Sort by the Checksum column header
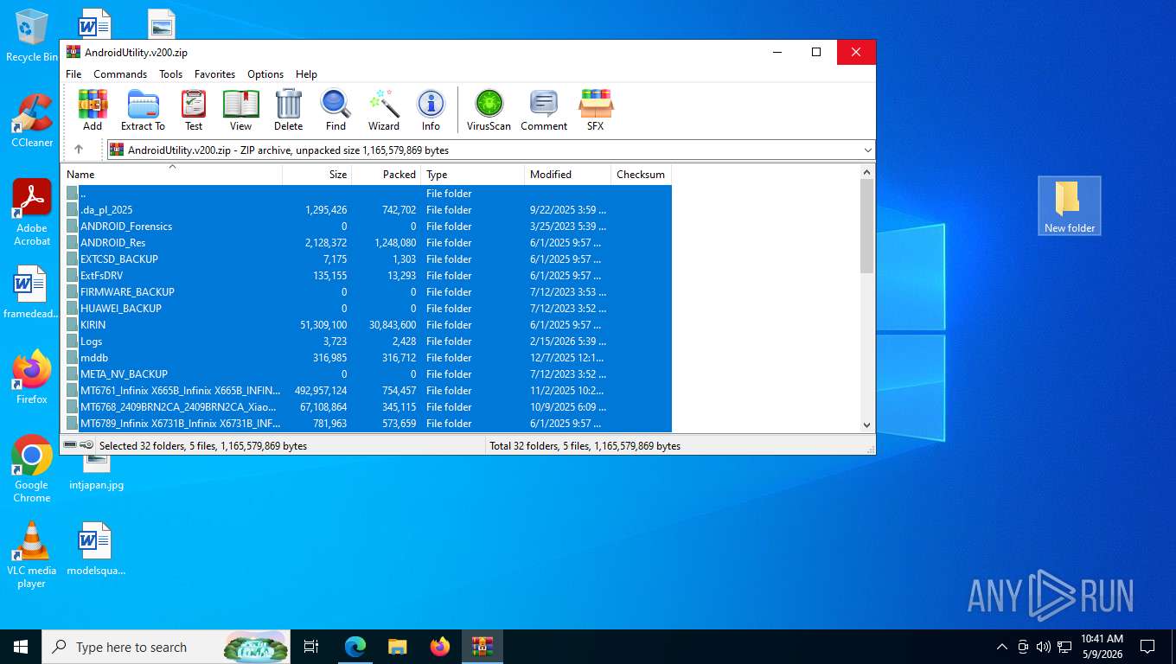 642,175
